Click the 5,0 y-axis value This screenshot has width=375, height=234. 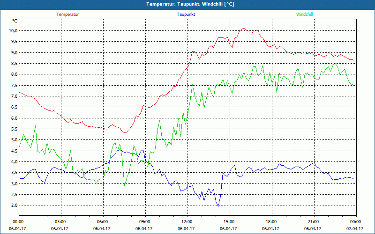pos(14,139)
